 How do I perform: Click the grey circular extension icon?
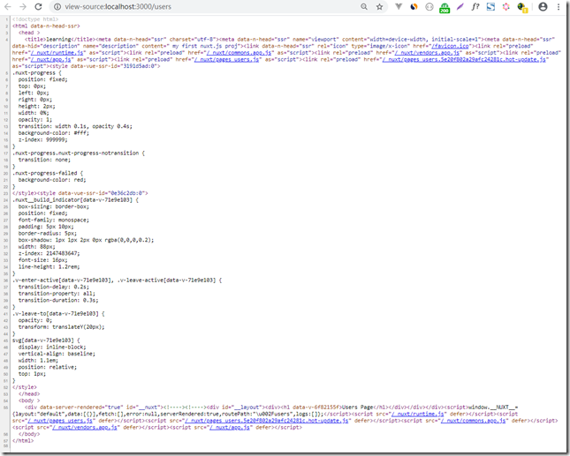tap(429, 6)
